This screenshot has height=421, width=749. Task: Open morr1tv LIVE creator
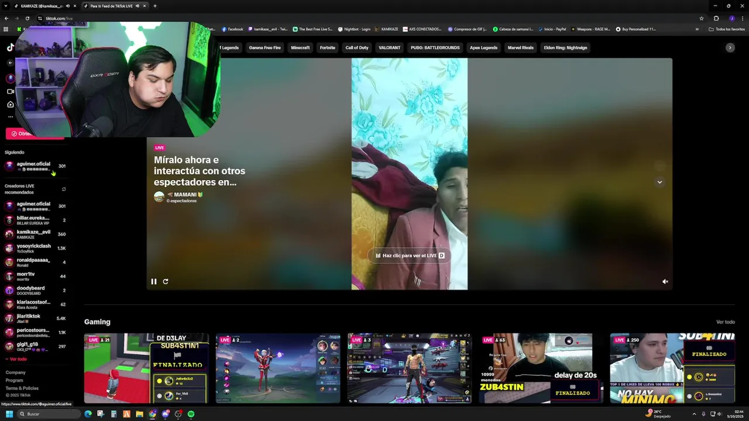35,276
